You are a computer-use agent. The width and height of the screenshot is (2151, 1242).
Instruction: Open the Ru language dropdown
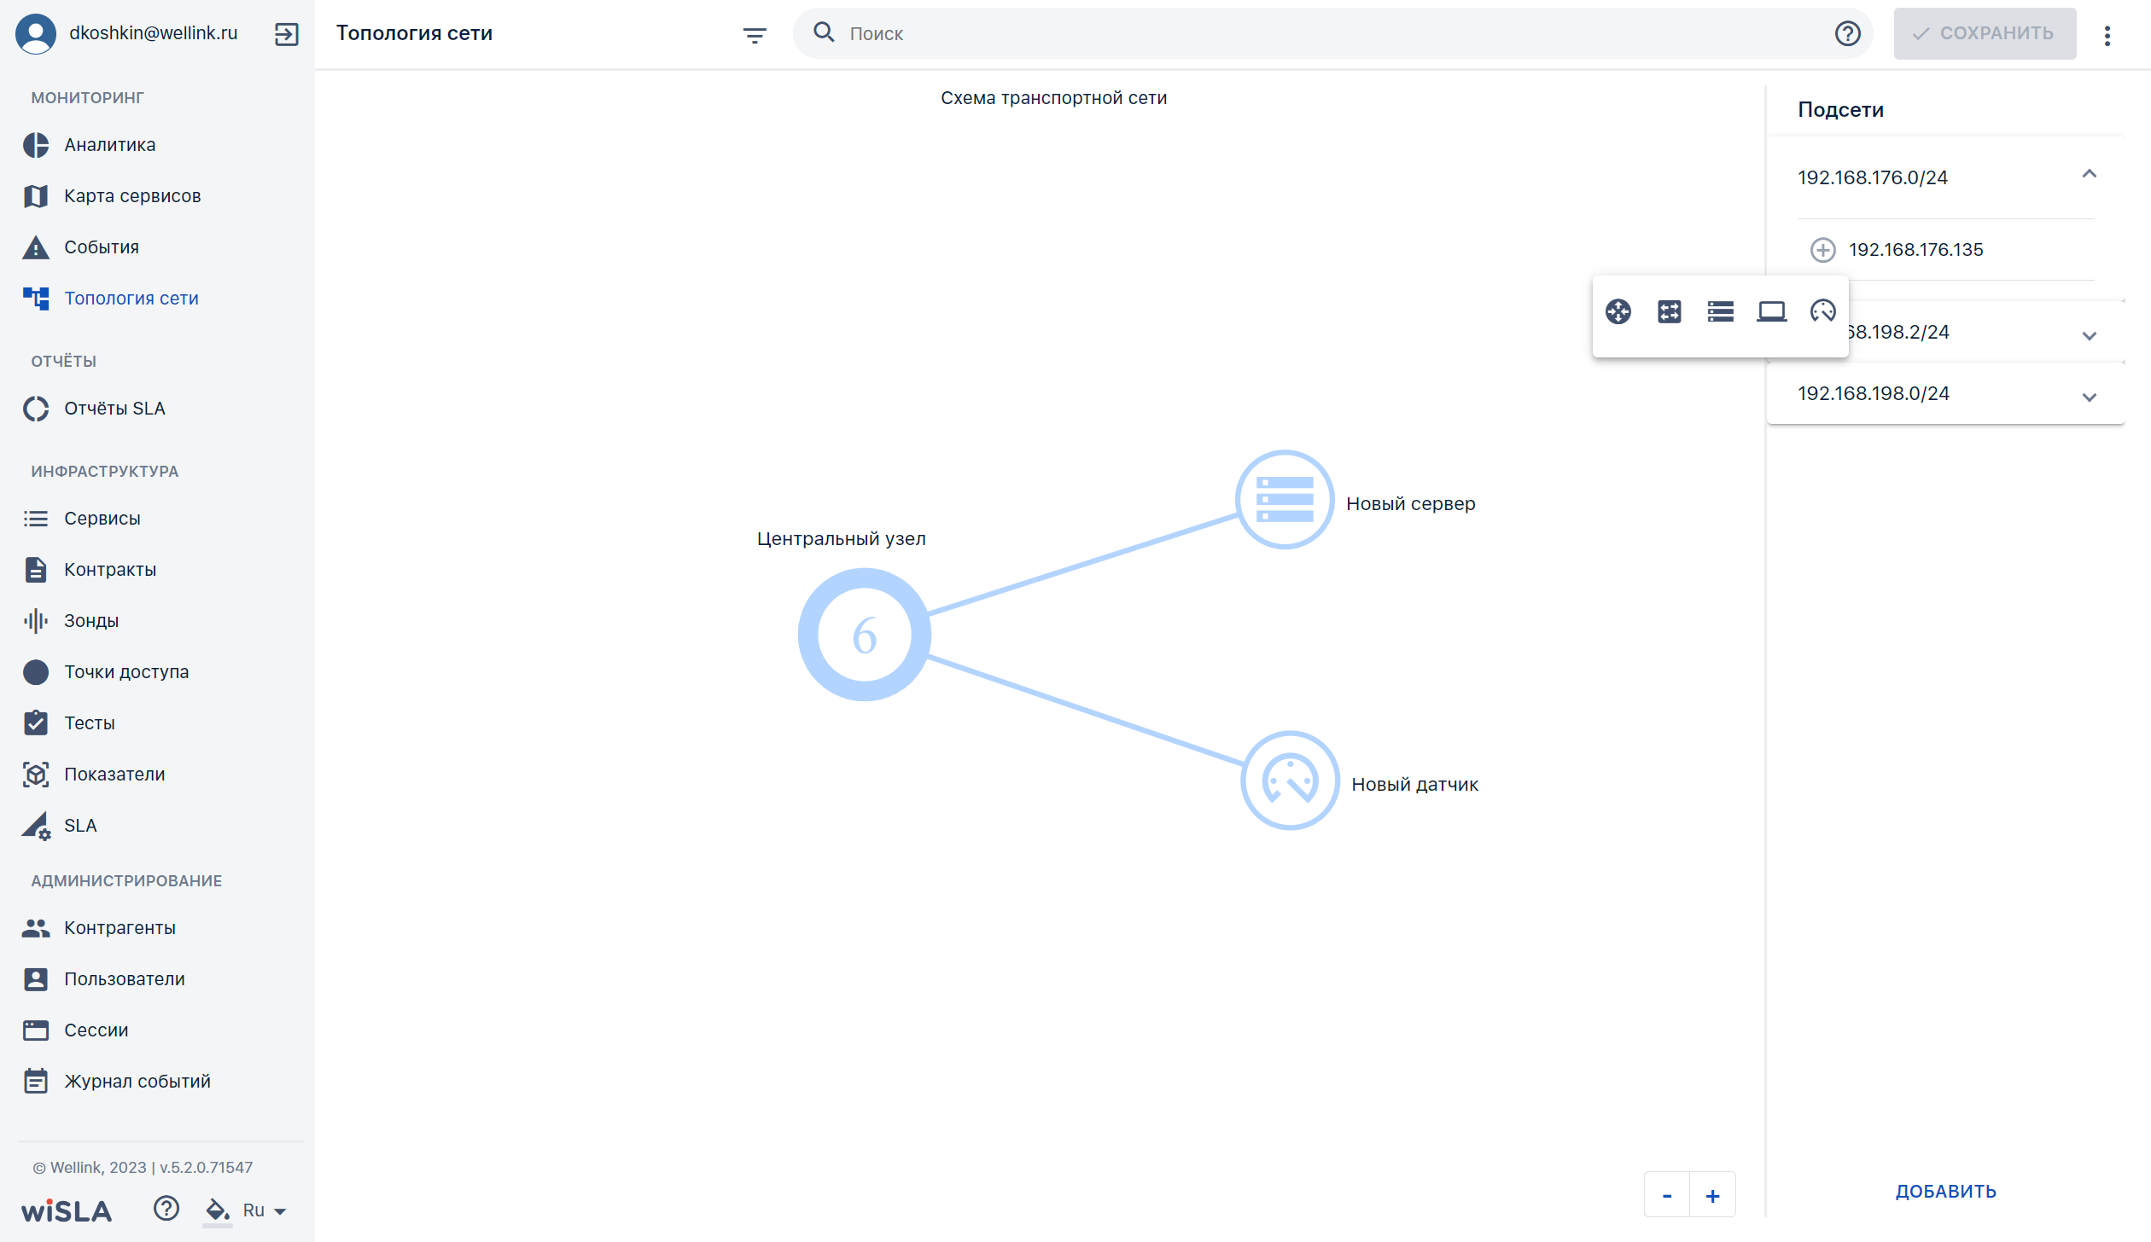point(265,1210)
